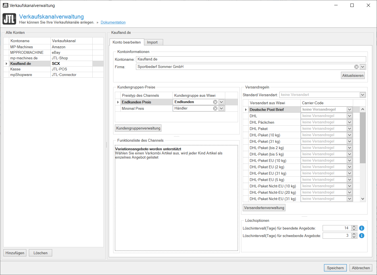
Task: Select the MP-Machines account row
Action: (54, 47)
